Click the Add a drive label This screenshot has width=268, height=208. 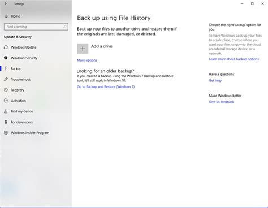point(102,46)
